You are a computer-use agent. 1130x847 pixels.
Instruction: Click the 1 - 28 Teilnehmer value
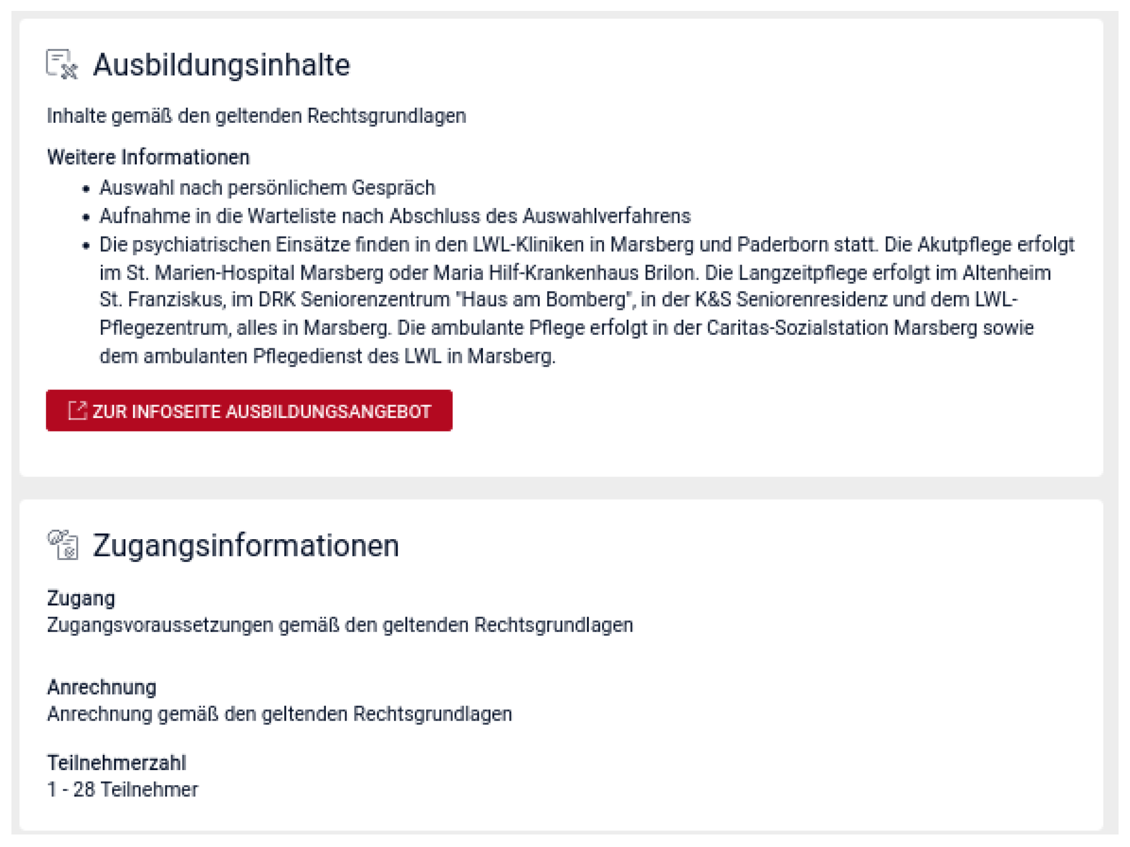coord(123,789)
